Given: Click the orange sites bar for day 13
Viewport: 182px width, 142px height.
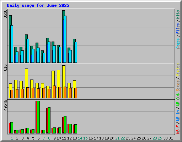Looking at the screenshot, I should 76,93.
